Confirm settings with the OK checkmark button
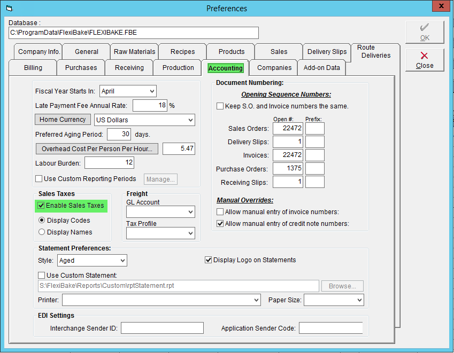 [425, 32]
